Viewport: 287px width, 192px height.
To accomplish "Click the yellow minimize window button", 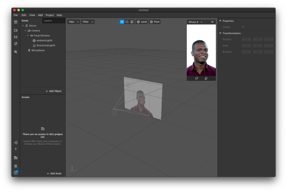I will tap(18, 10).
